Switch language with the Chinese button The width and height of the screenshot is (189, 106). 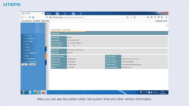[x=25, y=64]
